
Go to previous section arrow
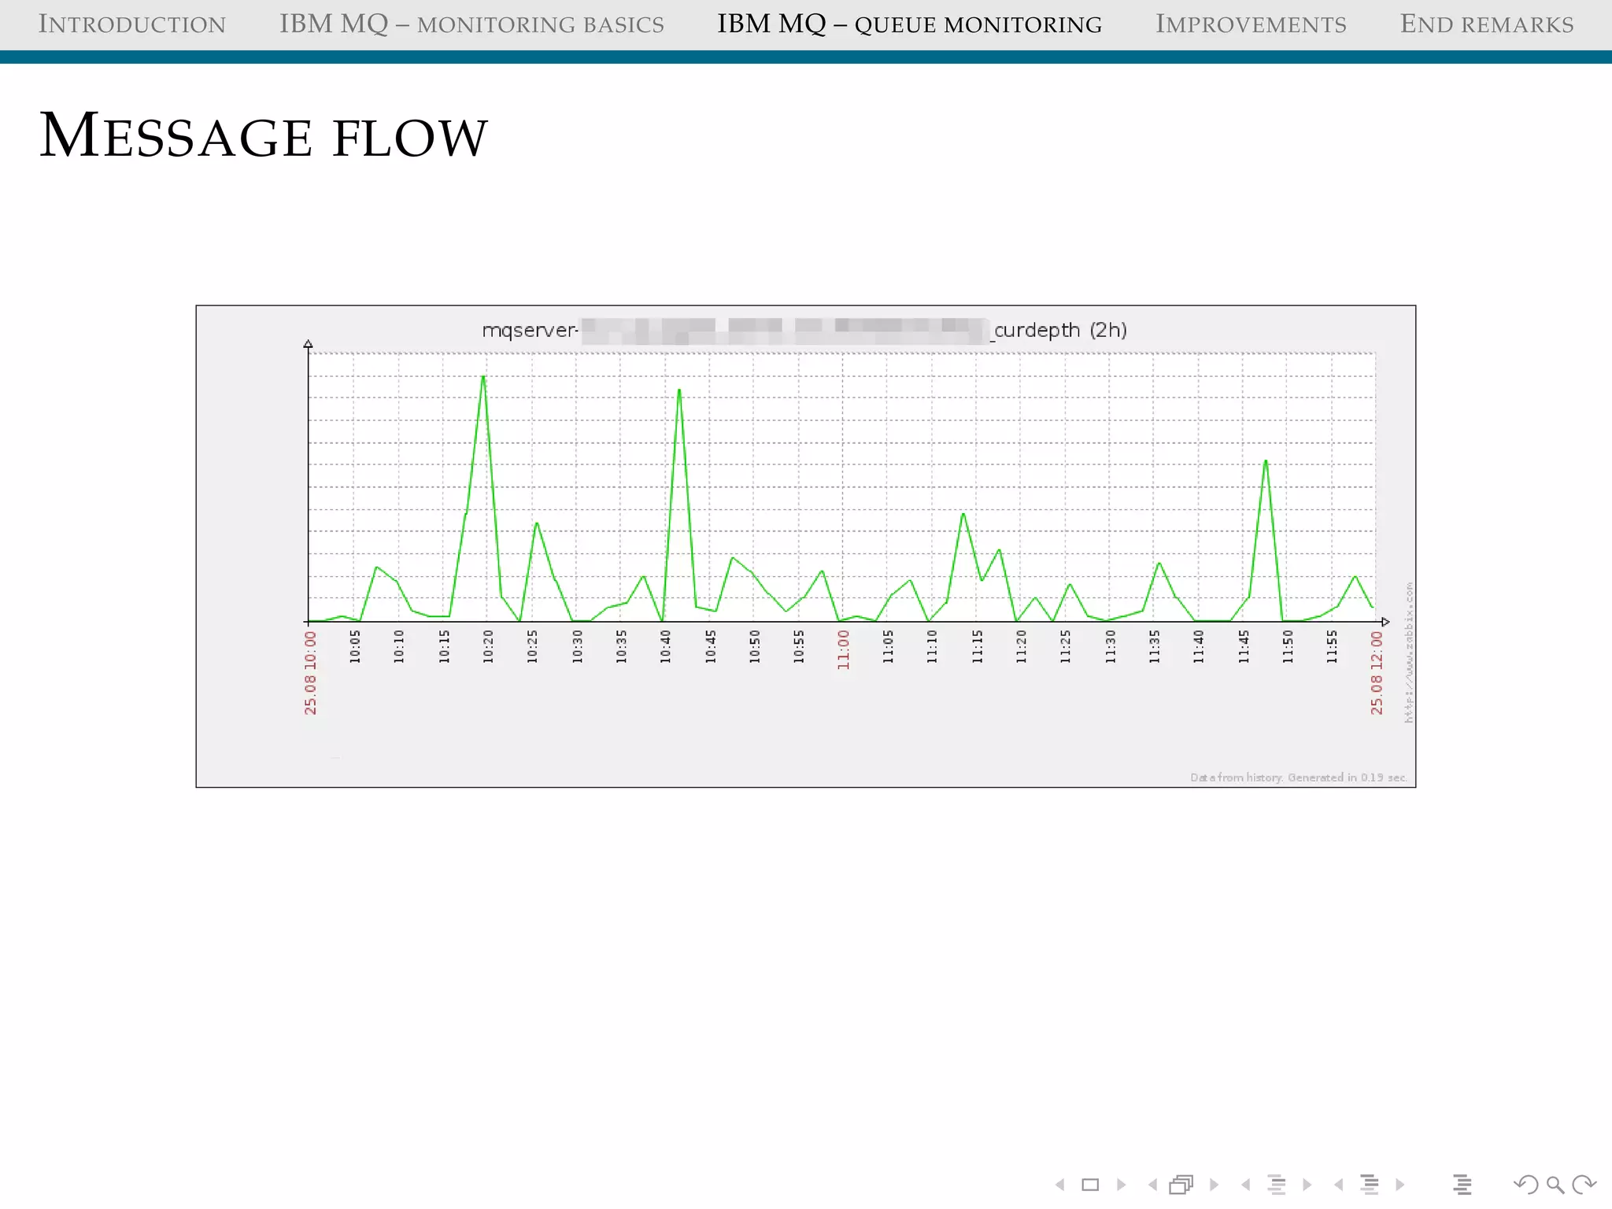(1338, 1185)
